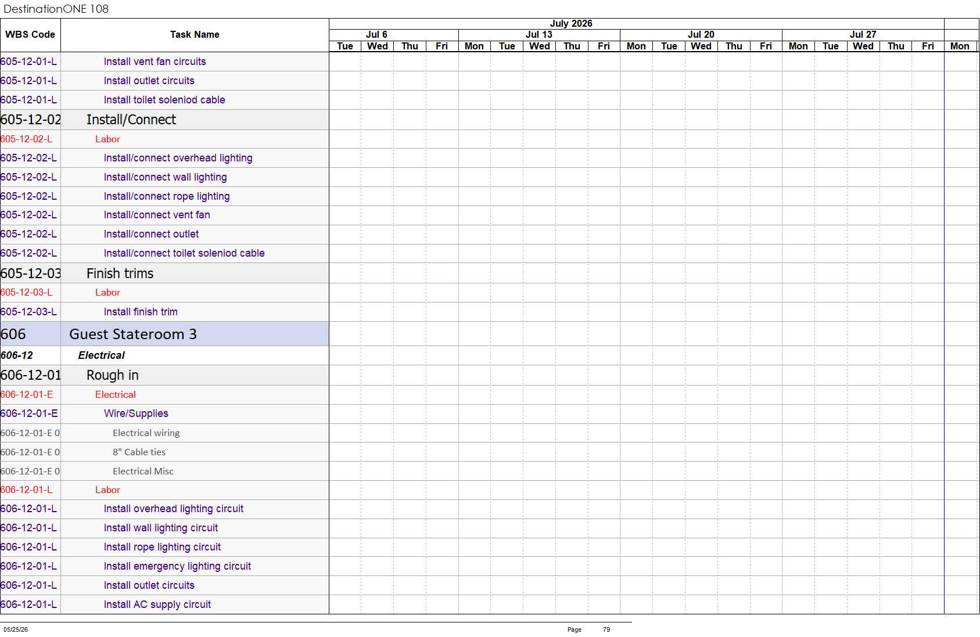Select the Jul 27 week header
This screenshot has width=980, height=637.
tap(863, 35)
